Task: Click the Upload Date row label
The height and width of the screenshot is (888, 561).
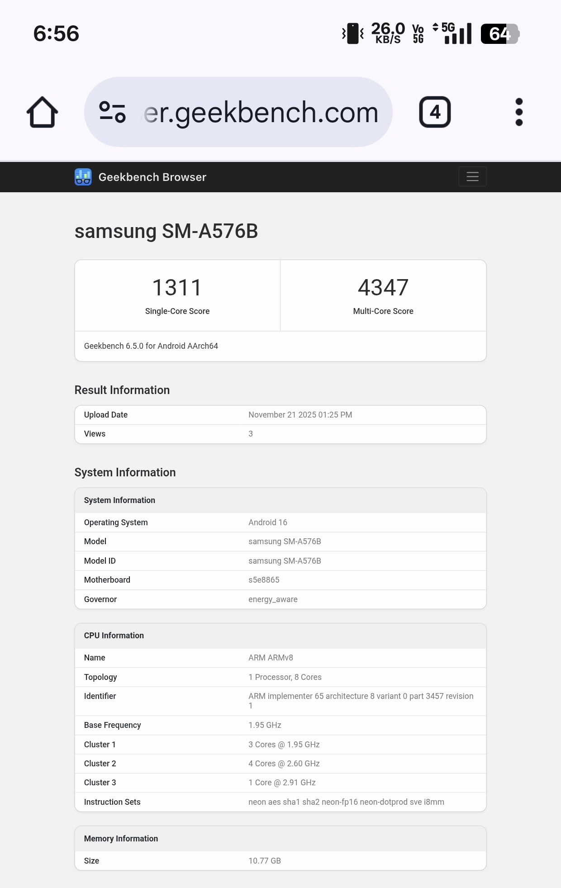Action: click(x=106, y=415)
